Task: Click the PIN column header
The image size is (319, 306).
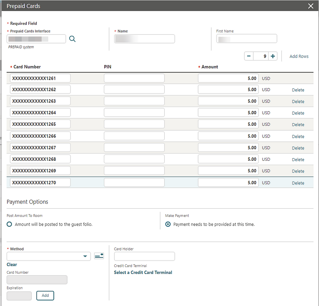Action: click(x=108, y=67)
